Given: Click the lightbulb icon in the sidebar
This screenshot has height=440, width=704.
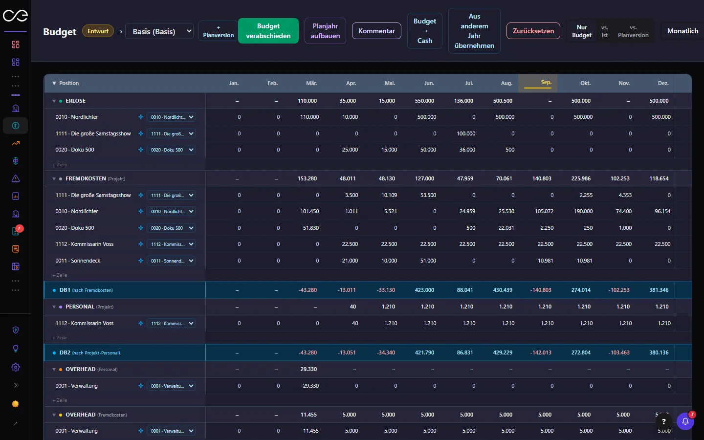Looking at the screenshot, I should click(16, 349).
